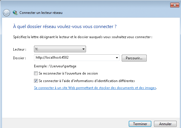181x128 pixels.
Task: Click the 'Se reconnecter à l'ouverture de session' label
Action: tap(68, 73)
